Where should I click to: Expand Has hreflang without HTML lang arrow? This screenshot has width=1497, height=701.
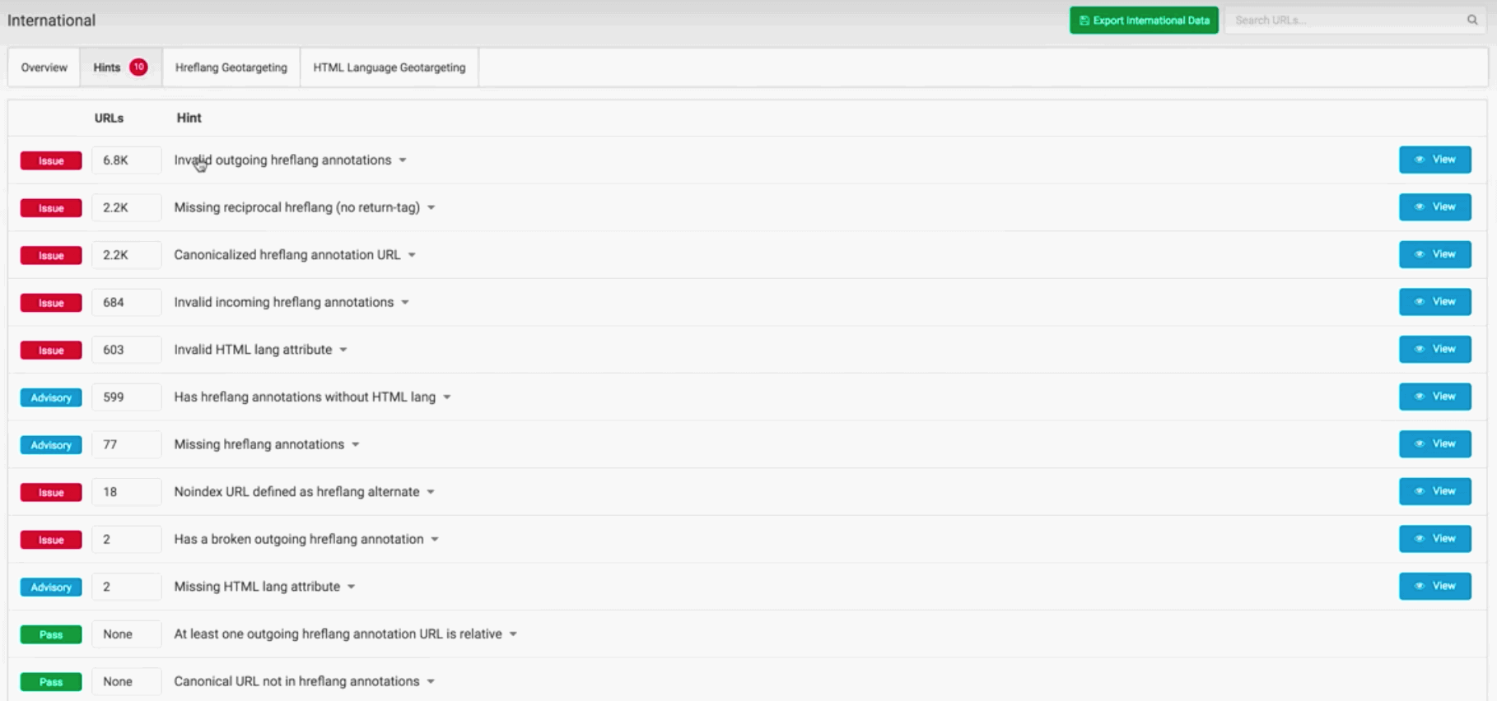(x=447, y=397)
